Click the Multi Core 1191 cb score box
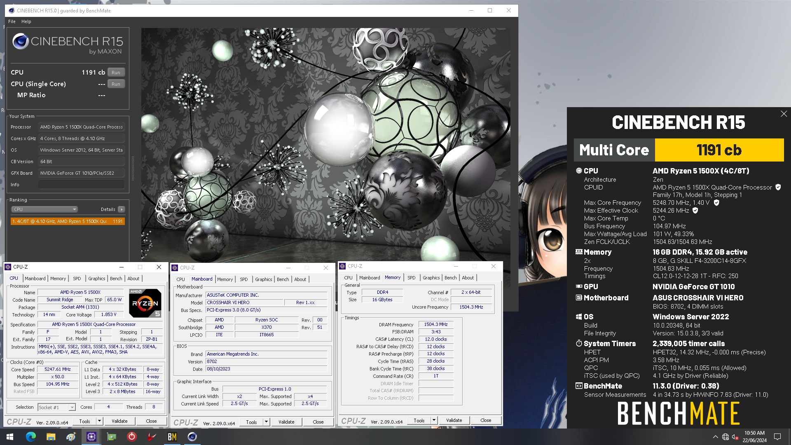Screen dimensions: 791x445 719,150
